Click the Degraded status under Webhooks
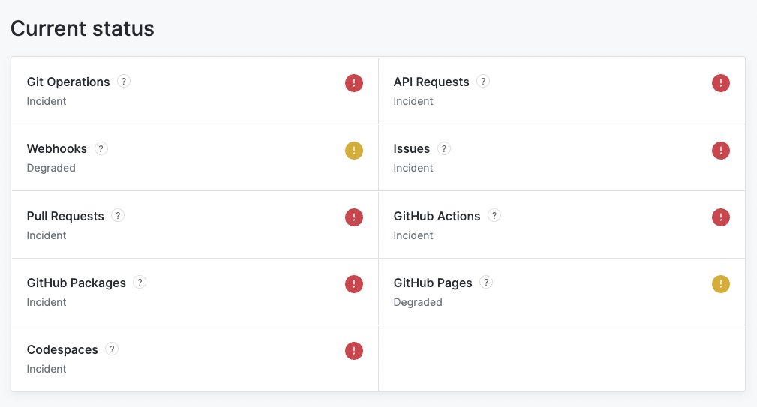Image resolution: width=757 pixels, height=407 pixels. pyautogui.click(x=51, y=169)
